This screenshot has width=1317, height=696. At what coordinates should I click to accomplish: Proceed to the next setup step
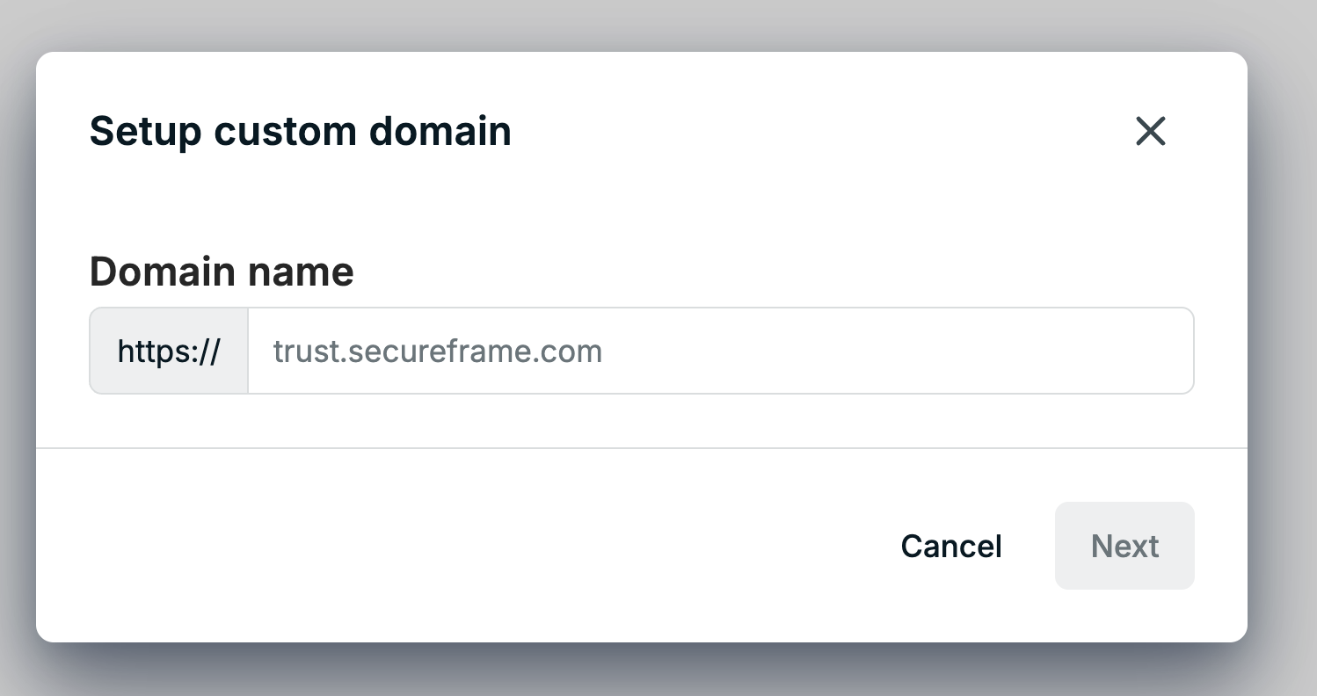coord(1124,546)
